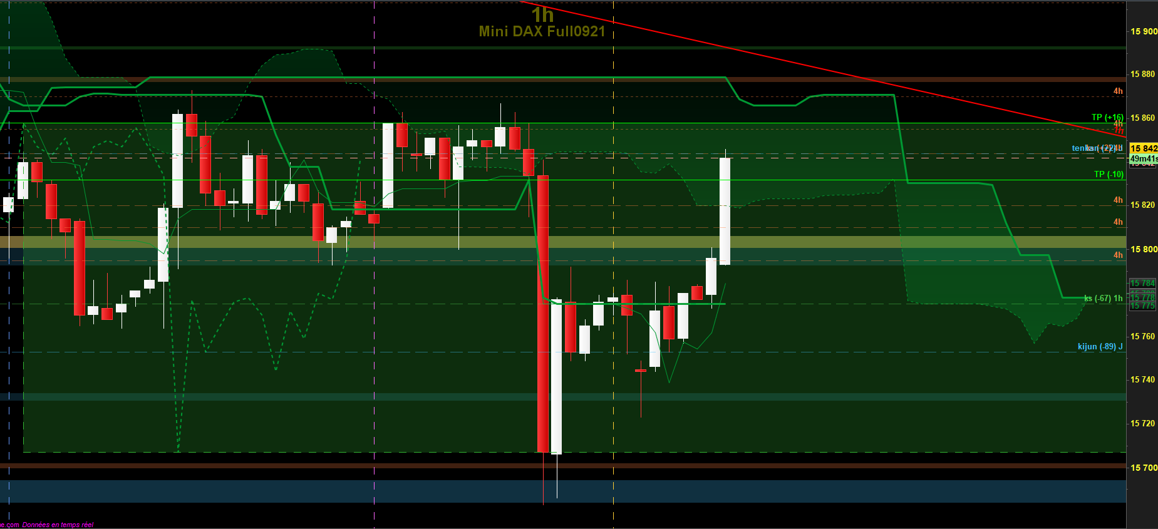The width and height of the screenshot is (1158, 529).
Task: Click the latest tall white candle at 15 842
Action: point(725,211)
